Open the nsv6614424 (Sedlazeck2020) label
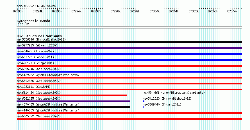 [x=39, y=93]
